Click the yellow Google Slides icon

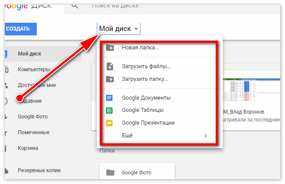pos(109,123)
